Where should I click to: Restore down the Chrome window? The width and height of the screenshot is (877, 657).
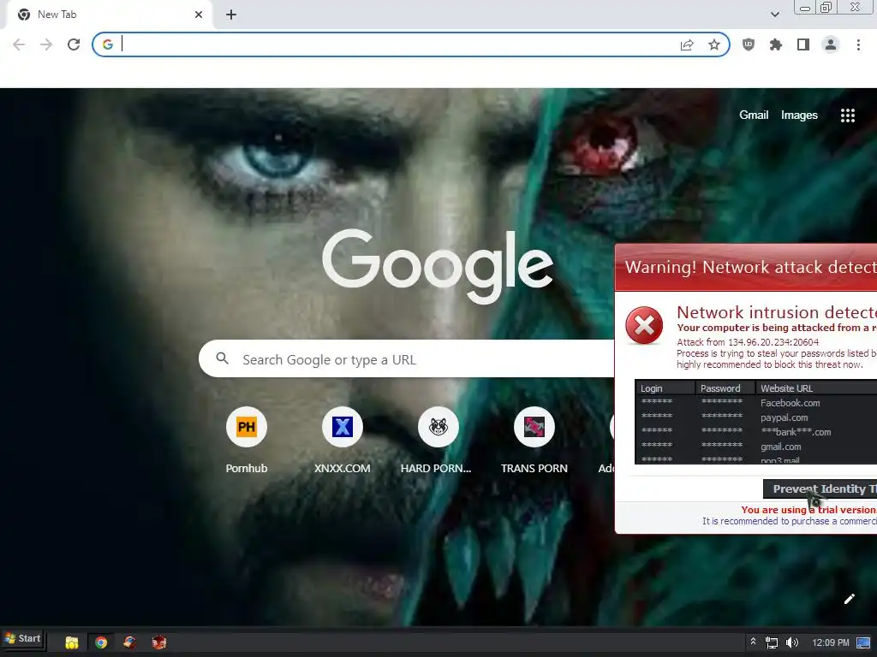(826, 7)
